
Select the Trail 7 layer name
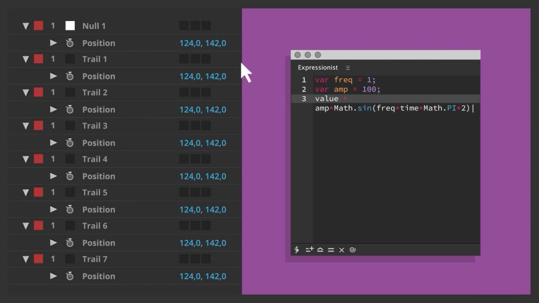(x=95, y=259)
